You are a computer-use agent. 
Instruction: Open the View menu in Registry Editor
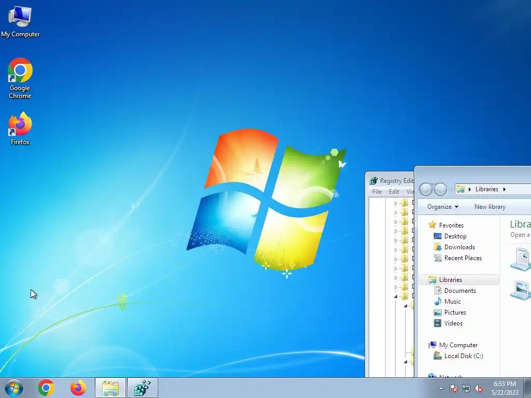click(410, 192)
